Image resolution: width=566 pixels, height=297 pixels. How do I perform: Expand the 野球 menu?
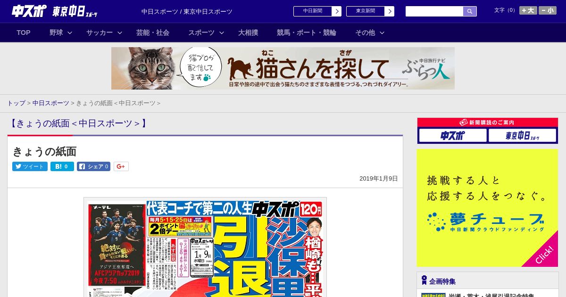click(60, 33)
